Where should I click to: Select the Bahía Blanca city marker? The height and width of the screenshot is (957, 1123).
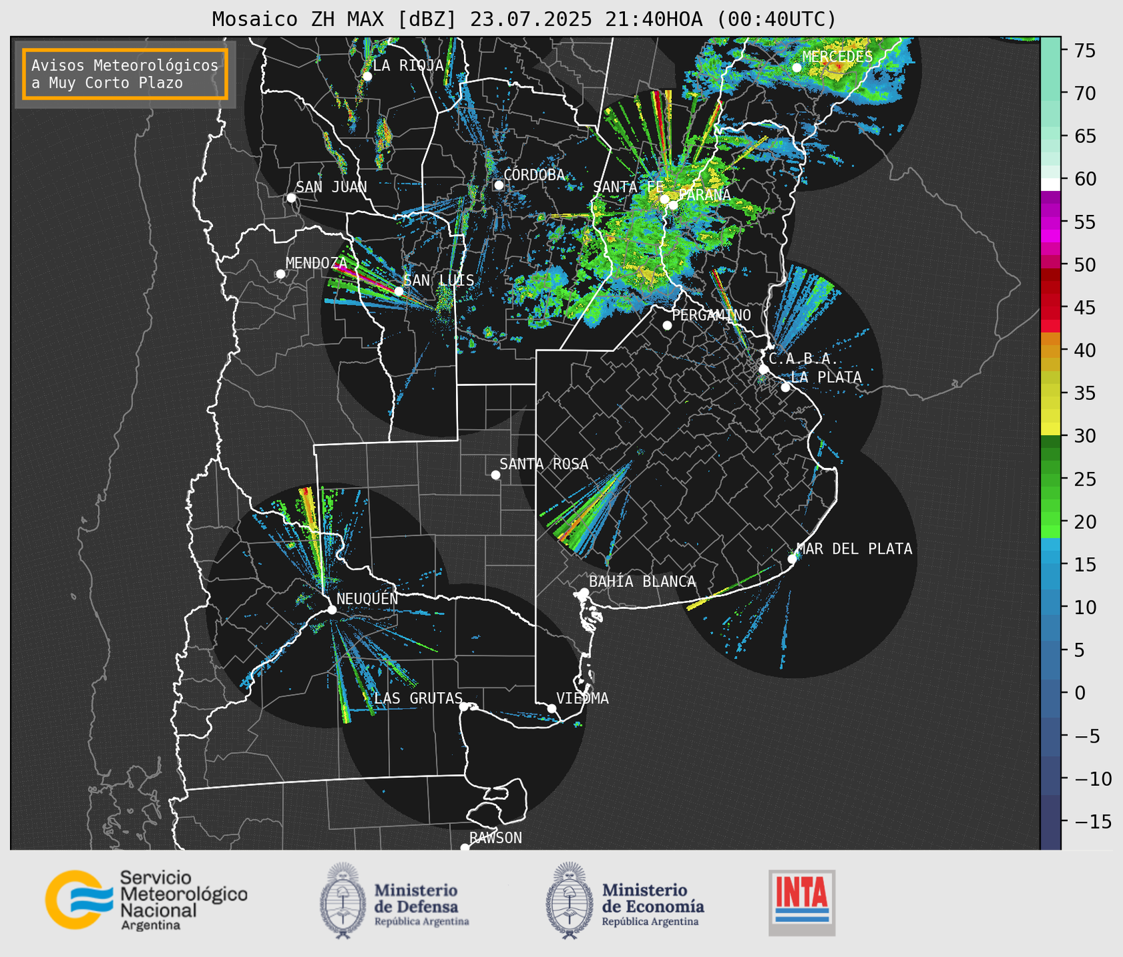[x=584, y=592]
